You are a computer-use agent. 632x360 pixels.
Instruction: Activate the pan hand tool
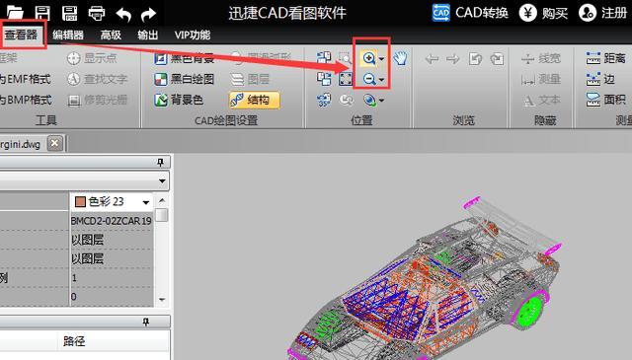400,58
